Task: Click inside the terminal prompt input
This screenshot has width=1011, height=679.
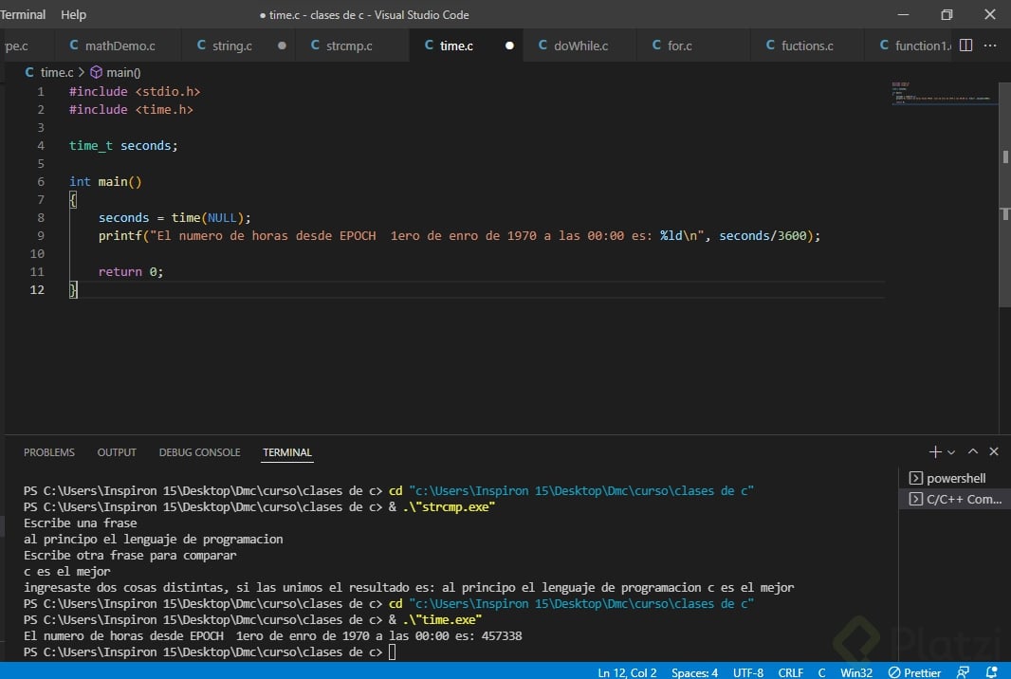Action: [x=393, y=652]
